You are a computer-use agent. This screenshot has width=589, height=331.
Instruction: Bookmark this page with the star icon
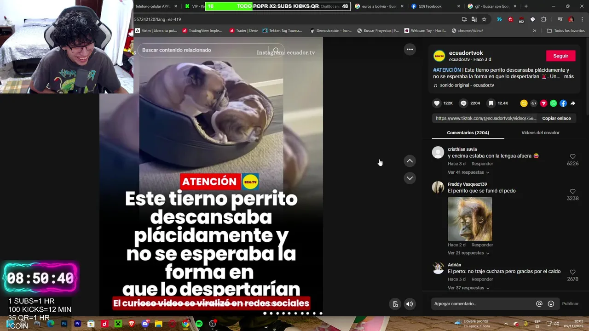[x=484, y=19]
